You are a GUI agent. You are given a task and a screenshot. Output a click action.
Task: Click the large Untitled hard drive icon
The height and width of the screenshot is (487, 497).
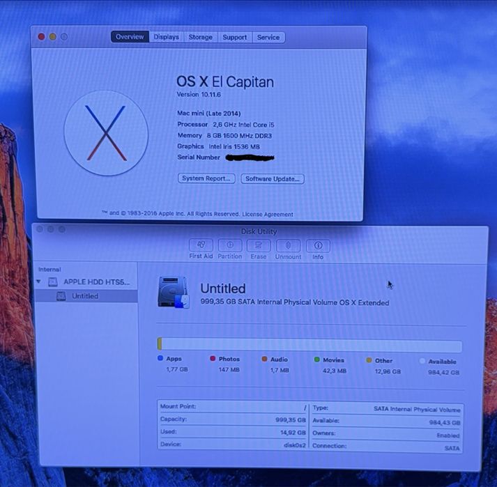pyautogui.click(x=174, y=292)
